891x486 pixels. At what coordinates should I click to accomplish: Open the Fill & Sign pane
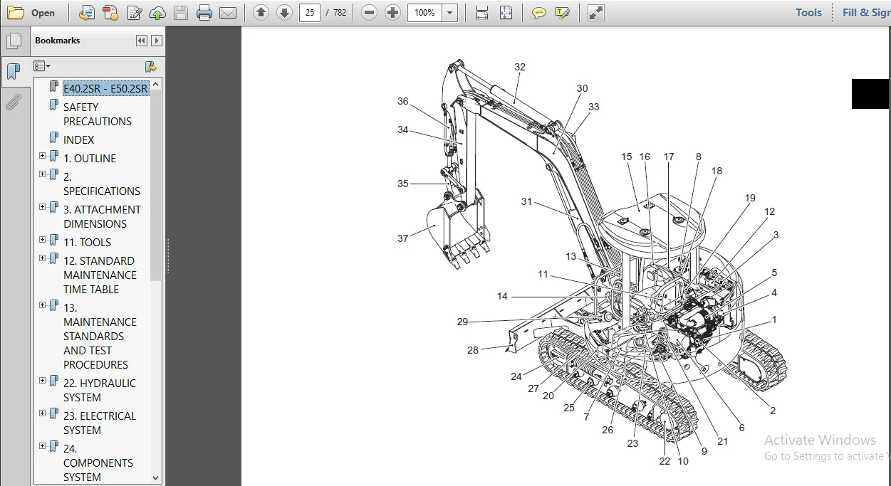(x=865, y=13)
